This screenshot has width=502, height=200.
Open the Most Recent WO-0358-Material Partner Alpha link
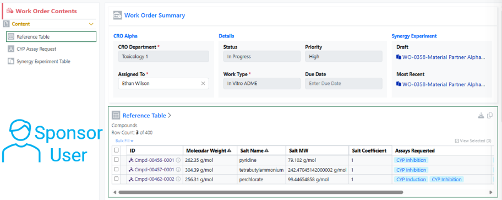pyautogui.click(x=444, y=84)
